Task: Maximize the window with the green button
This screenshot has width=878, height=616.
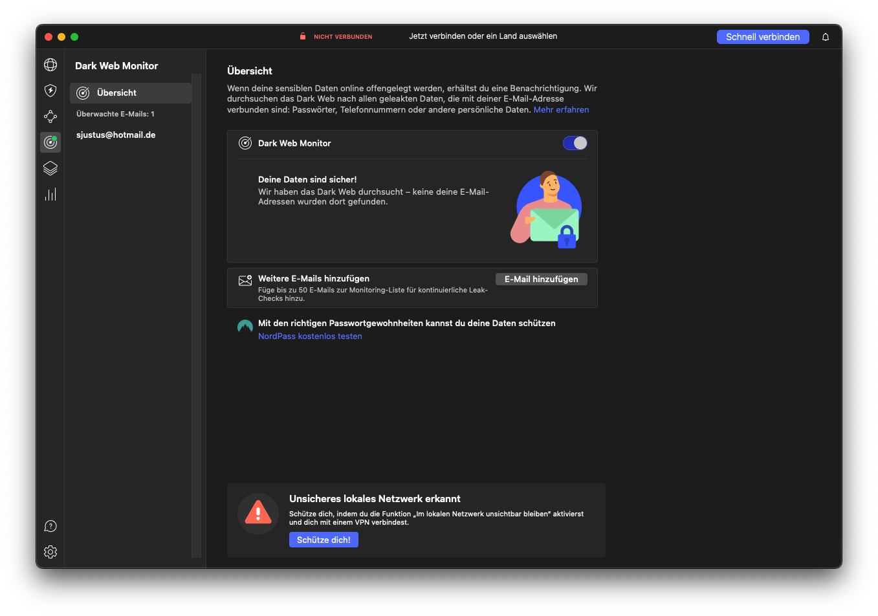Action: click(x=74, y=37)
